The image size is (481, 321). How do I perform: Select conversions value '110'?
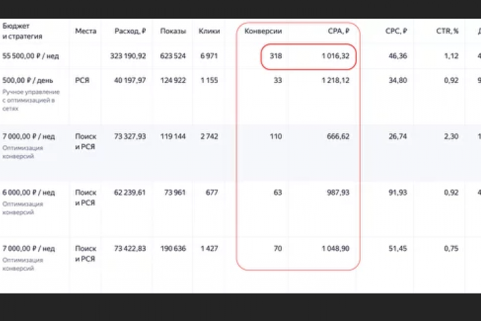click(276, 136)
